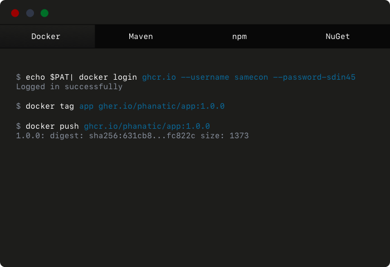Screen dimensions: 390x267
Task: Click the 'docker login' command text
Action: 108,77
